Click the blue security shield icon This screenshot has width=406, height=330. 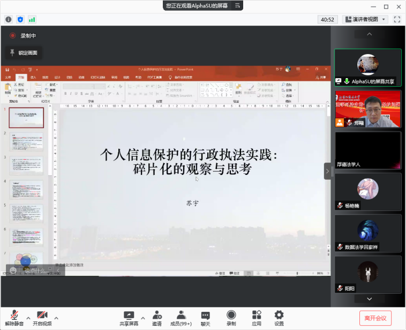pos(20,19)
